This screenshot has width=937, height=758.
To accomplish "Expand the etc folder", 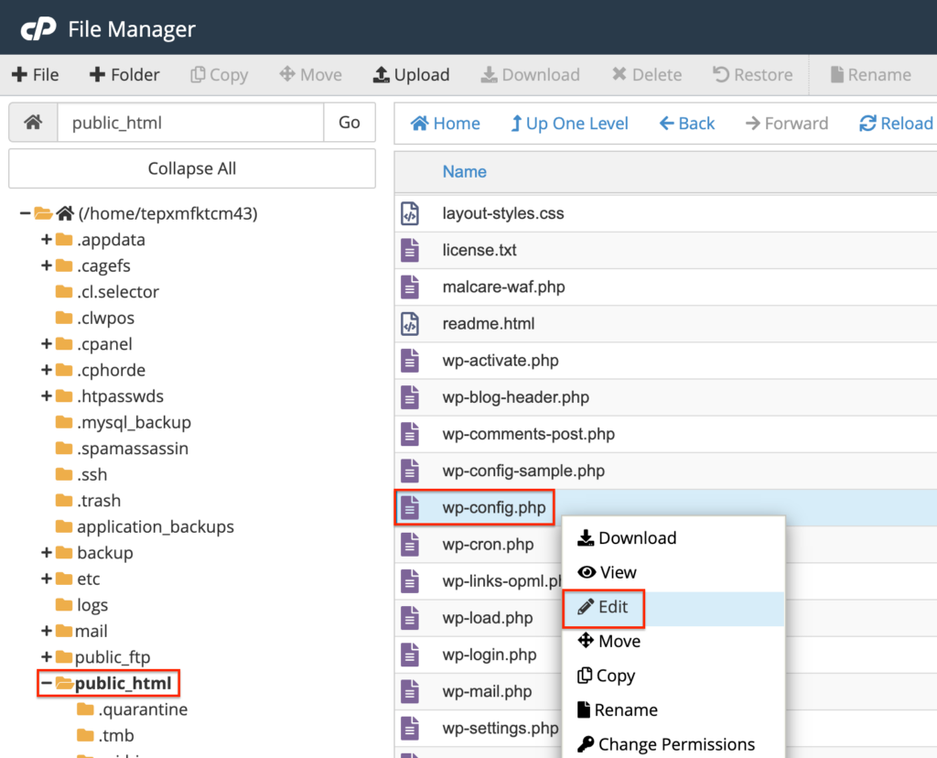I will pyautogui.click(x=46, y=579).
